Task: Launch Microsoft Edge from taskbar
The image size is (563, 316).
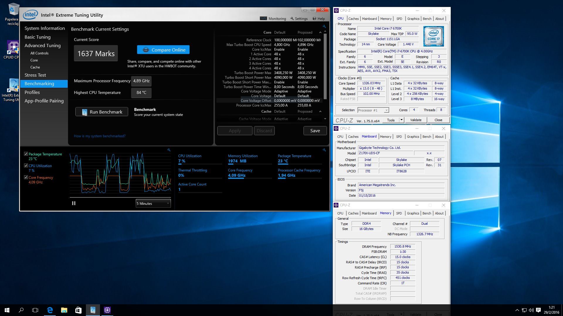Action: (50, 310)
